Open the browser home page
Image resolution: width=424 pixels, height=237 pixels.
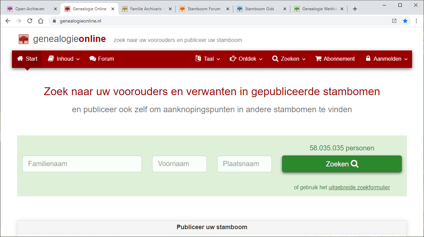pos(41,21)
